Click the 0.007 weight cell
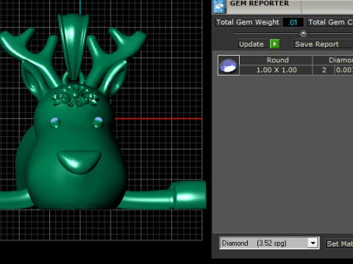The width and height of the screenshot is (353, 264). tap(344, 70)
